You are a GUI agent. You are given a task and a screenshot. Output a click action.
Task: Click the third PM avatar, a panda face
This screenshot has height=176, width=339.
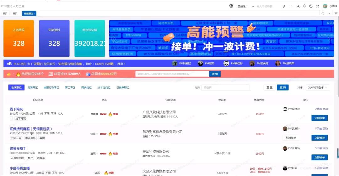tap(226, 63)
